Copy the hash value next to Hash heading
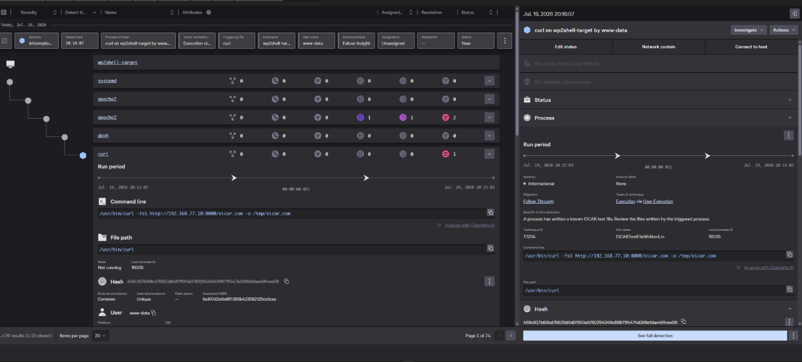802x362 pixels. pyautogui.click(x=286, y=281)
